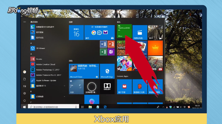This screenshot has width=222, height=124.
Task: Open the 泼辣修图 ring tile
Action: tap(92, 87)
